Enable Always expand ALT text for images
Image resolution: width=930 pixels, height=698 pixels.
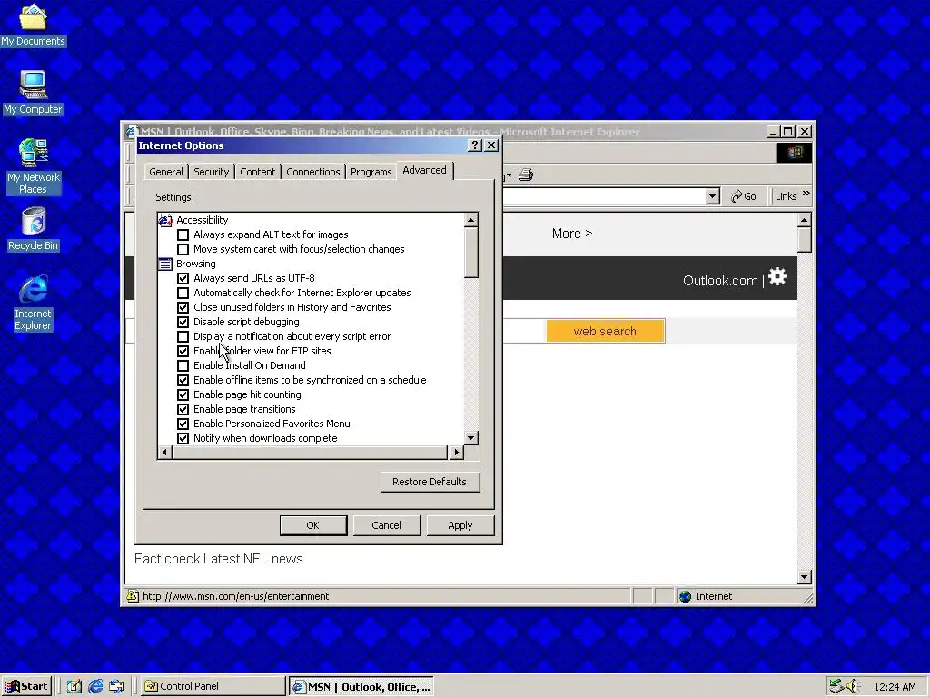pyautogui.click(x=183, y=235)
